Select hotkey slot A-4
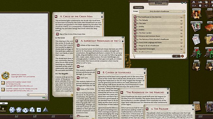The width and height of the screenshot is (213, 119). click(53, 116)
